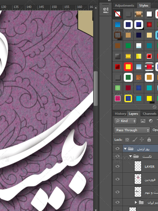Apply the teal style in fourth row
This screenshot has height=211, width=158.
(x=149, y=46)
